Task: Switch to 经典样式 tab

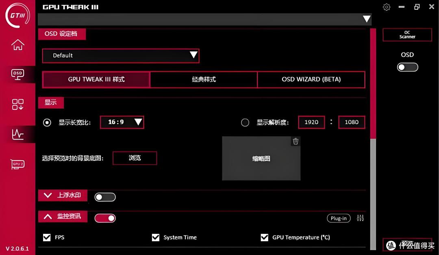Action: pyautogui.click(x=204, y=79)
